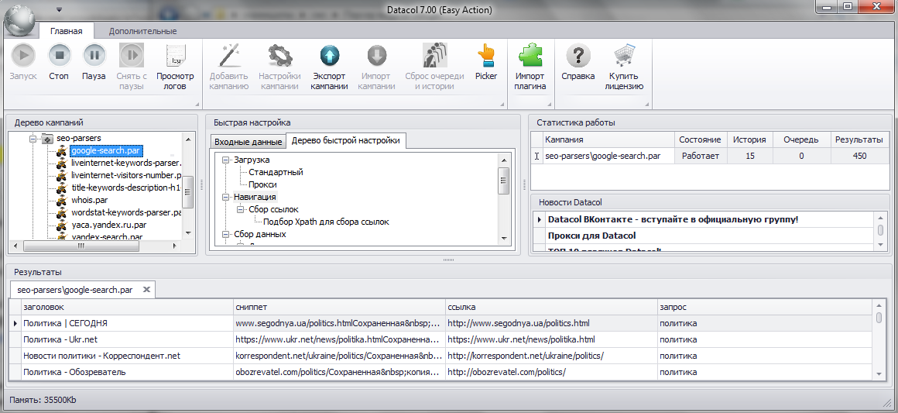Click Datacol ВКонтакте news link
The image size is (898, 413).
click(673, 220)
